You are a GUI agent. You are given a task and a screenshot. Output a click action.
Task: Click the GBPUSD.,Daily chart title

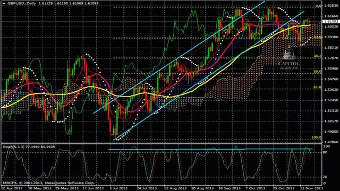[22, 4]
